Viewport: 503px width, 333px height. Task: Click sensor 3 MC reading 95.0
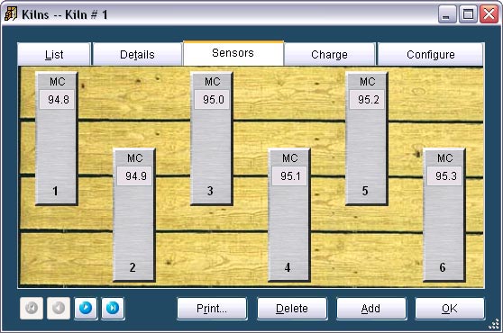(x=212, y=100)
